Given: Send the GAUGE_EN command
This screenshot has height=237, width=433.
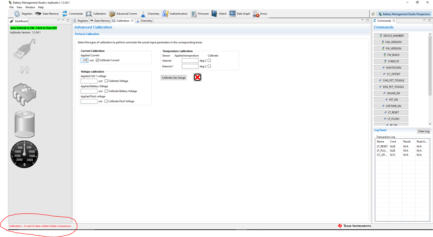Looking at the screenshot, I should (x=391, y=93).
